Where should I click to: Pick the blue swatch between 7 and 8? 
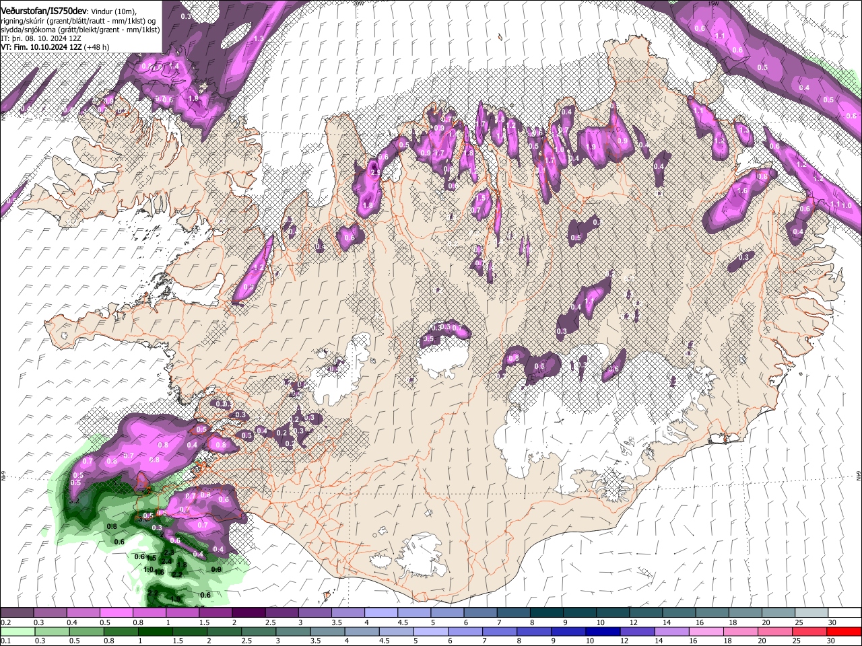(x=500, y=632)
